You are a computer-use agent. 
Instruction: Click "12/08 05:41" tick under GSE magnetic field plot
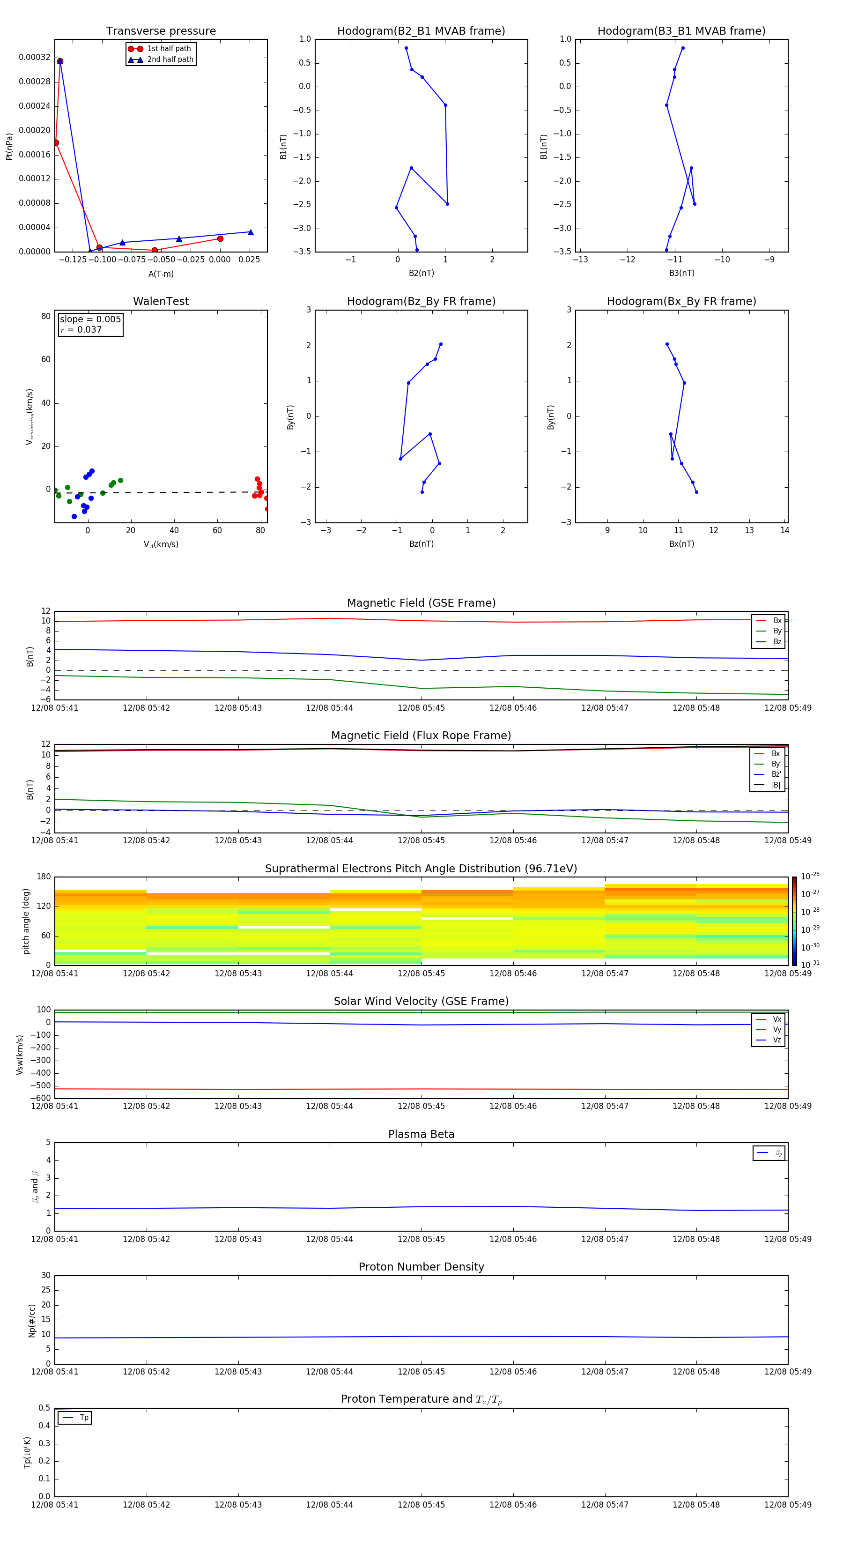click(55, 707)
